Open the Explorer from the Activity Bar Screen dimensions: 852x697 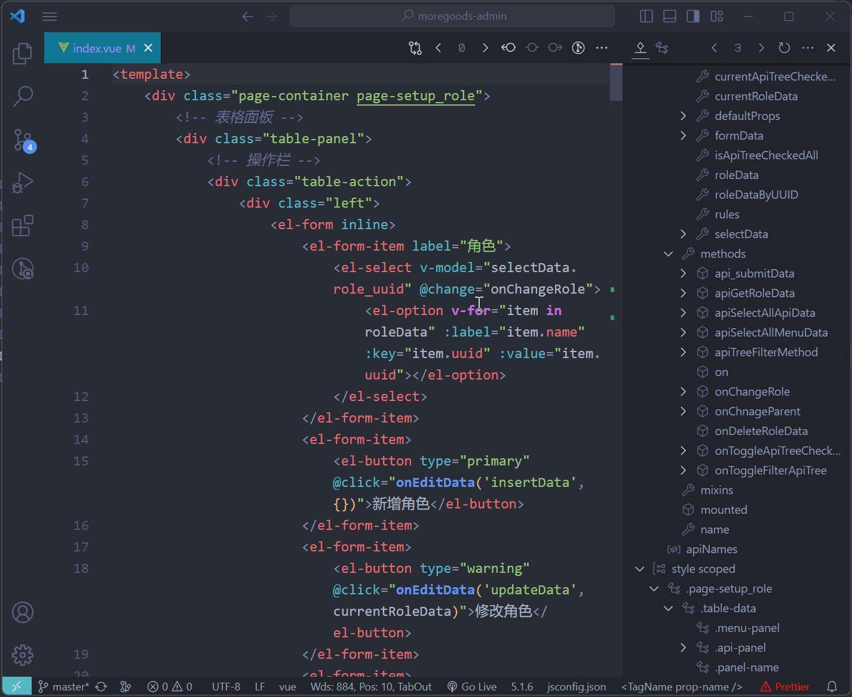click(x=22, y=53)
